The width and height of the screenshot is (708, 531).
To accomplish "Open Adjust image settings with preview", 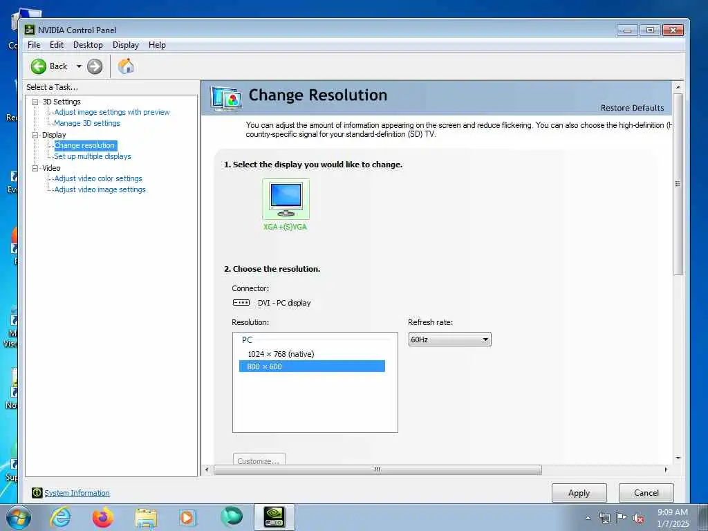I will tap(112, 112).
